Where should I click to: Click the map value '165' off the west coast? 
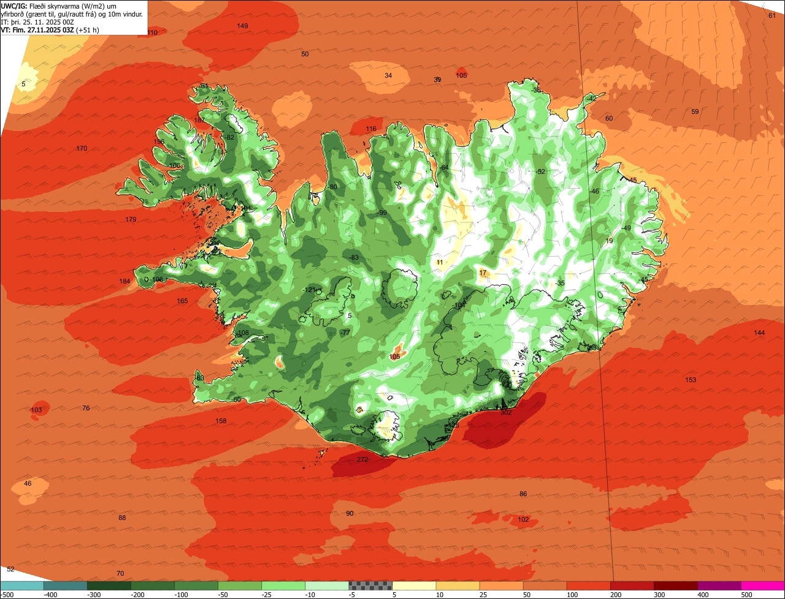pos(183,301)
